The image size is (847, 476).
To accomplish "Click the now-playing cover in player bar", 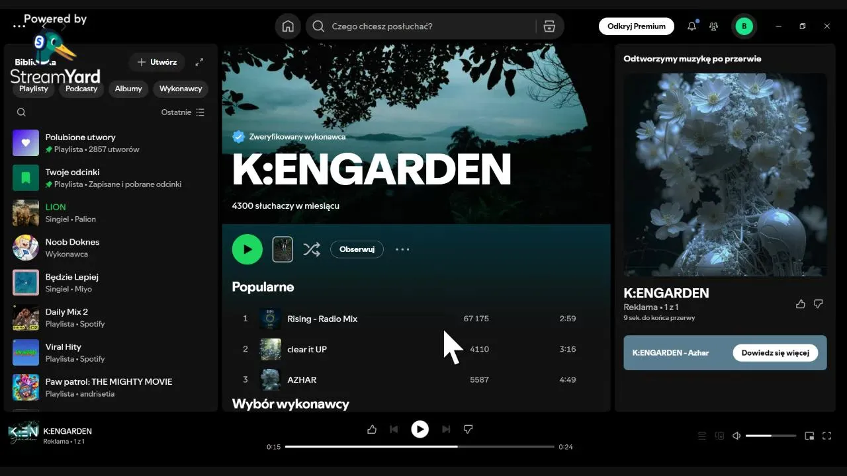I will coord(23,434).
